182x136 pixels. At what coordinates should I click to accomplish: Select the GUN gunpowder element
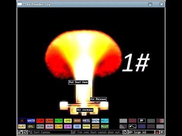click(x=49, y=127)
